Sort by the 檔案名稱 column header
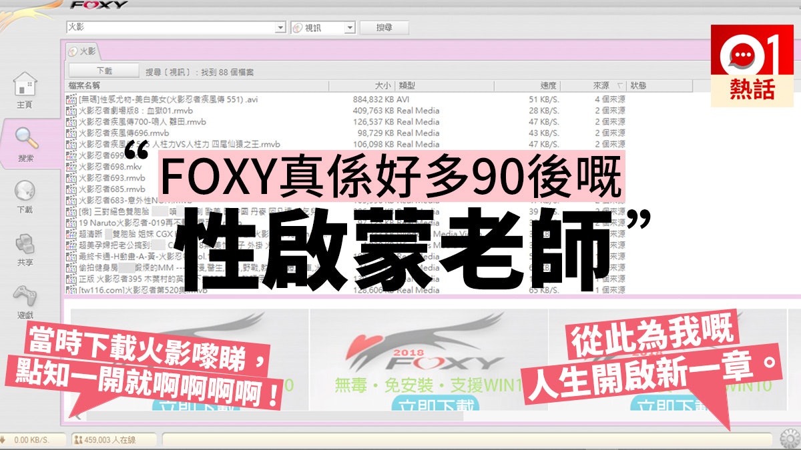Image resolution: width=801 pixels, height=450 pixels. point(85,85)
